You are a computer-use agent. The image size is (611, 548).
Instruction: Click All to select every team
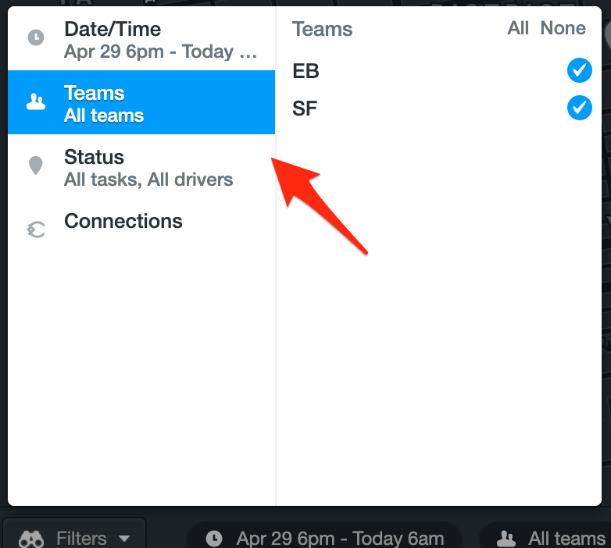point(518,28)
